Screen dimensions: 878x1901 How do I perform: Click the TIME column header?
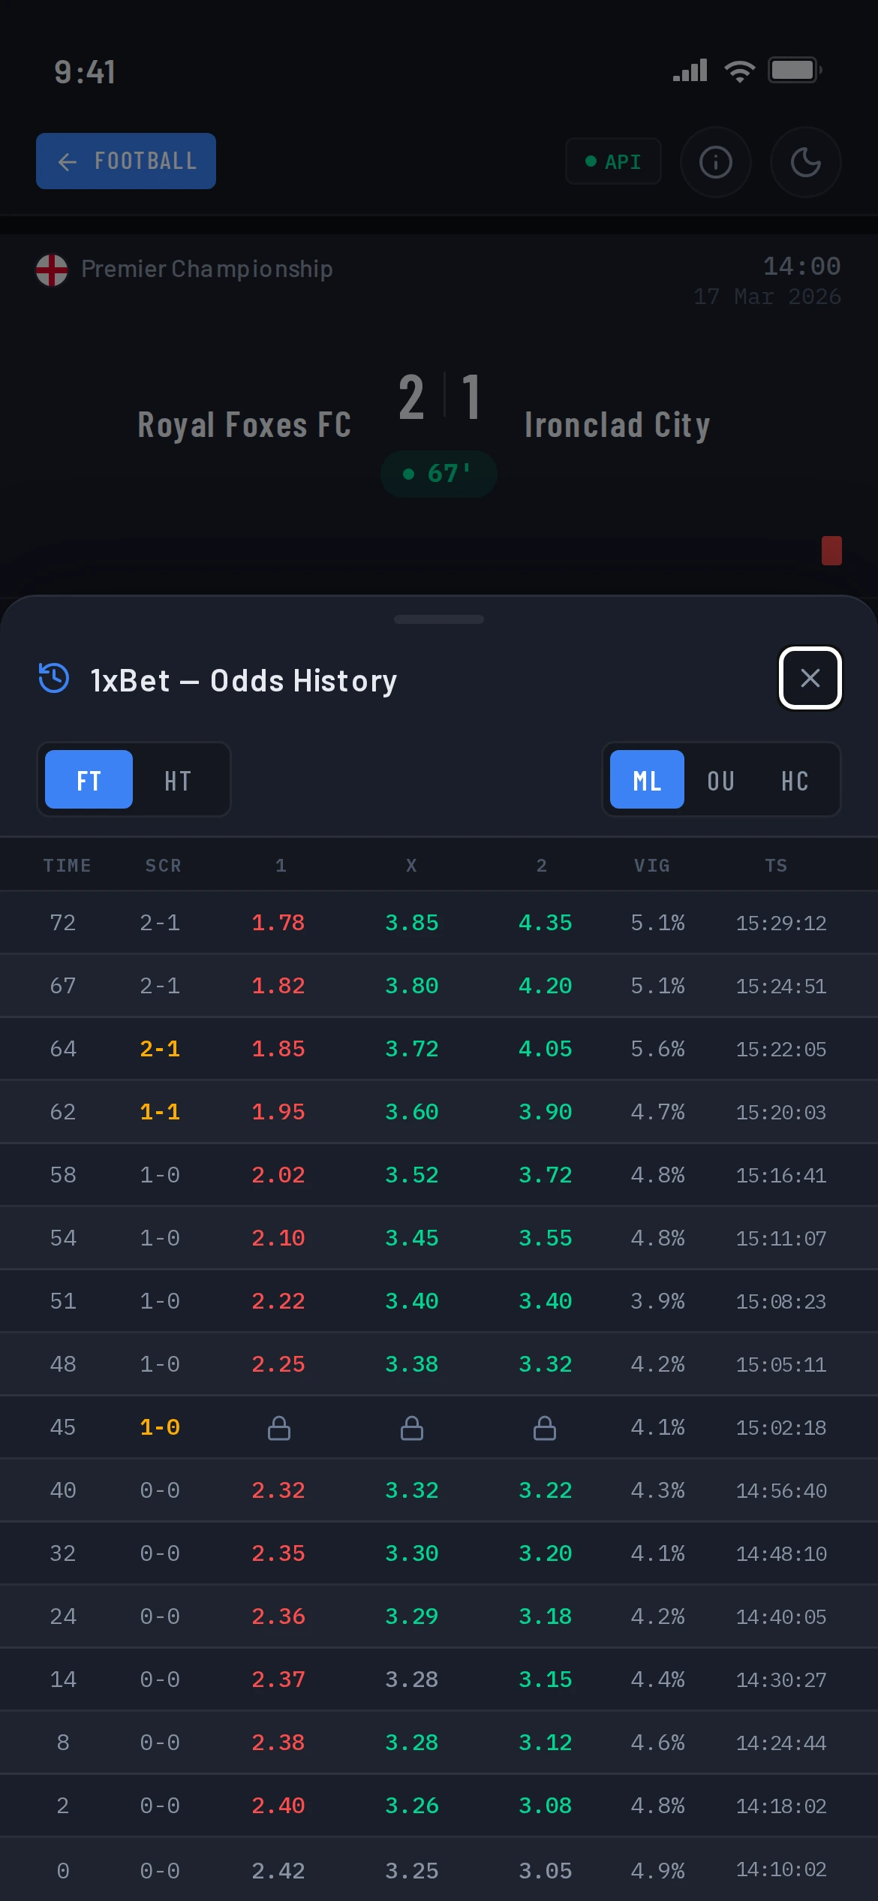click(x=67, y=866)
